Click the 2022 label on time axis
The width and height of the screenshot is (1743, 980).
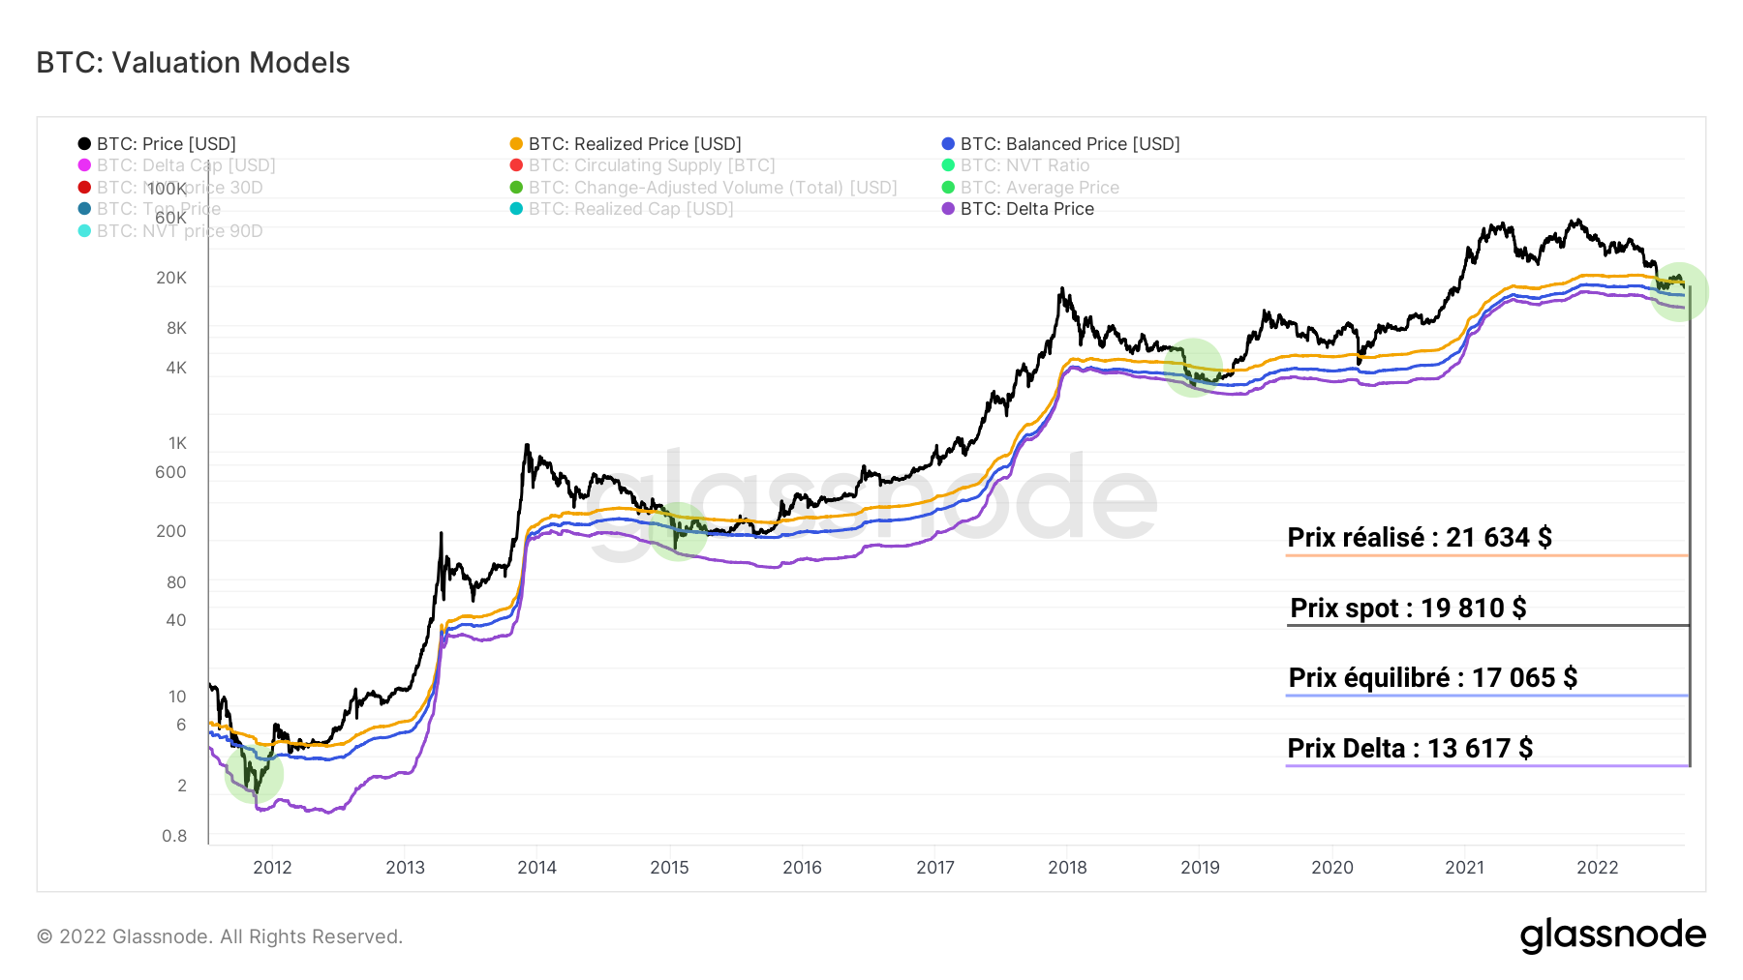tap(1597, 868)
